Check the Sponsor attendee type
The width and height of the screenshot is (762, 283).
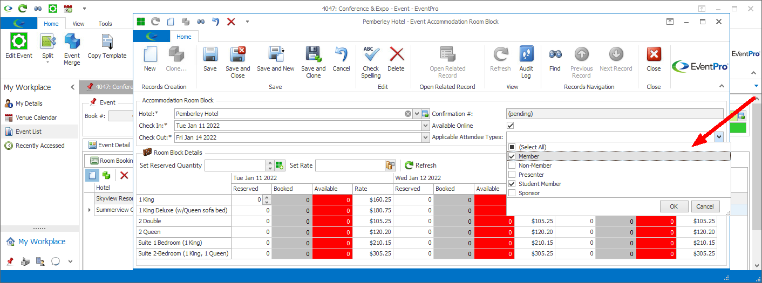tap(512, 193)
